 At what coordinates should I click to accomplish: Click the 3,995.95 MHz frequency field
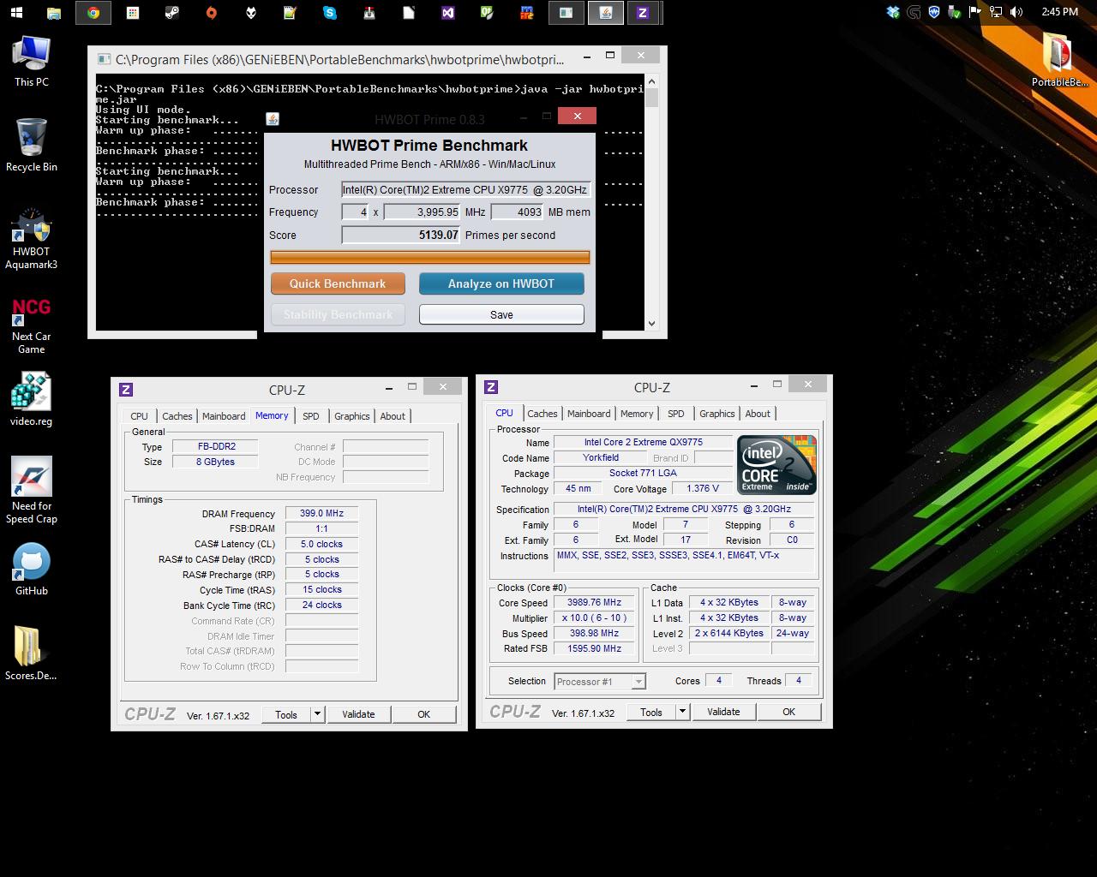tap(423, 212)
